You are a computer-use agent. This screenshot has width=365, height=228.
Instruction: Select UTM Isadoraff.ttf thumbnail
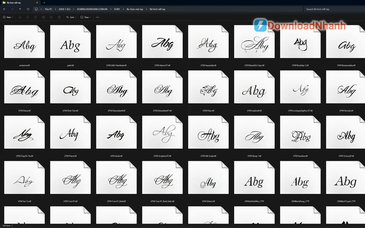tap(254, 87)
